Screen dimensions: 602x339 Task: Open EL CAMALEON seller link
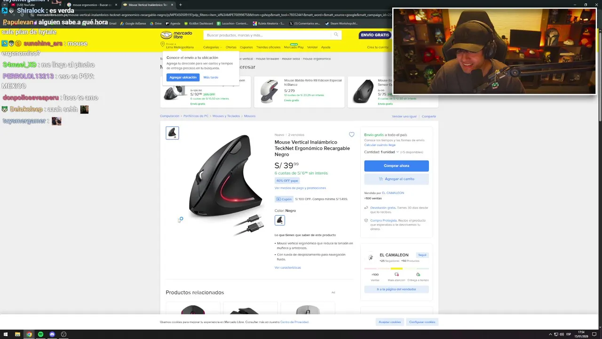393,193
